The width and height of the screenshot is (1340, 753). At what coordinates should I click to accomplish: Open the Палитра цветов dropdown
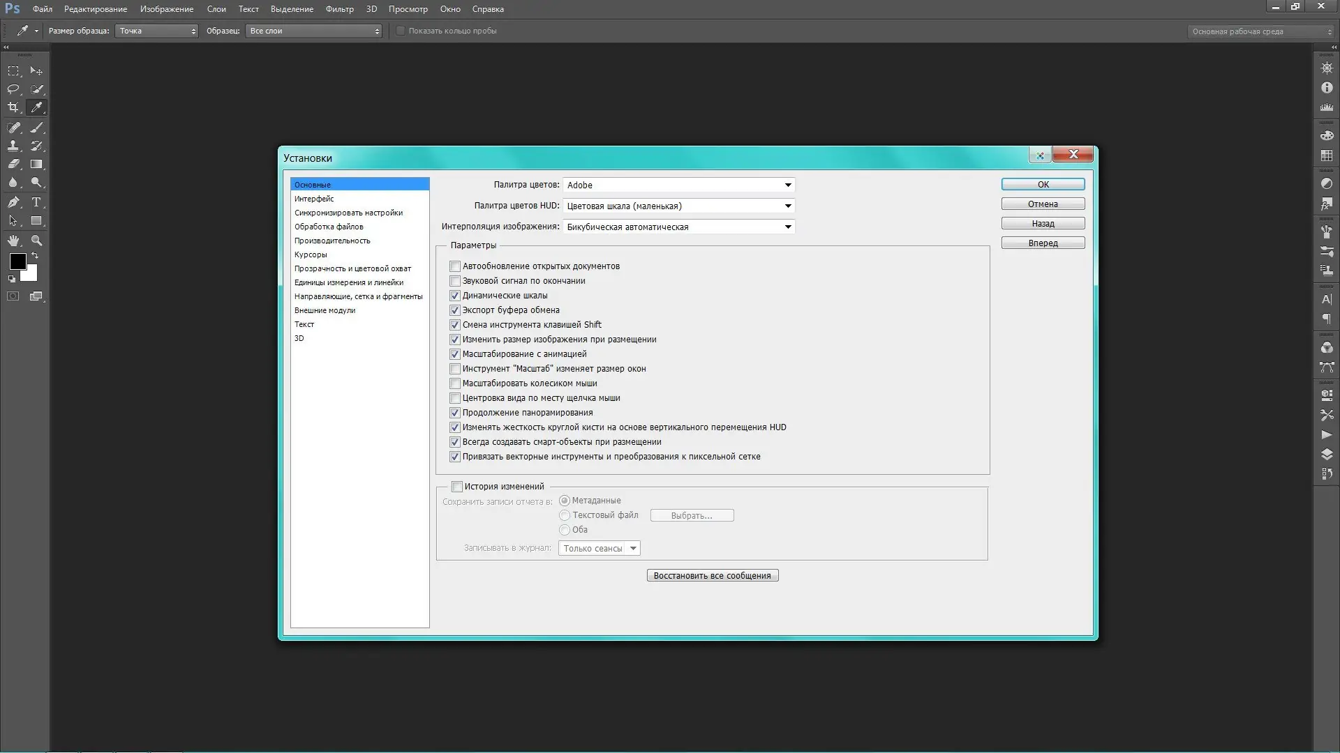point(678,185)
